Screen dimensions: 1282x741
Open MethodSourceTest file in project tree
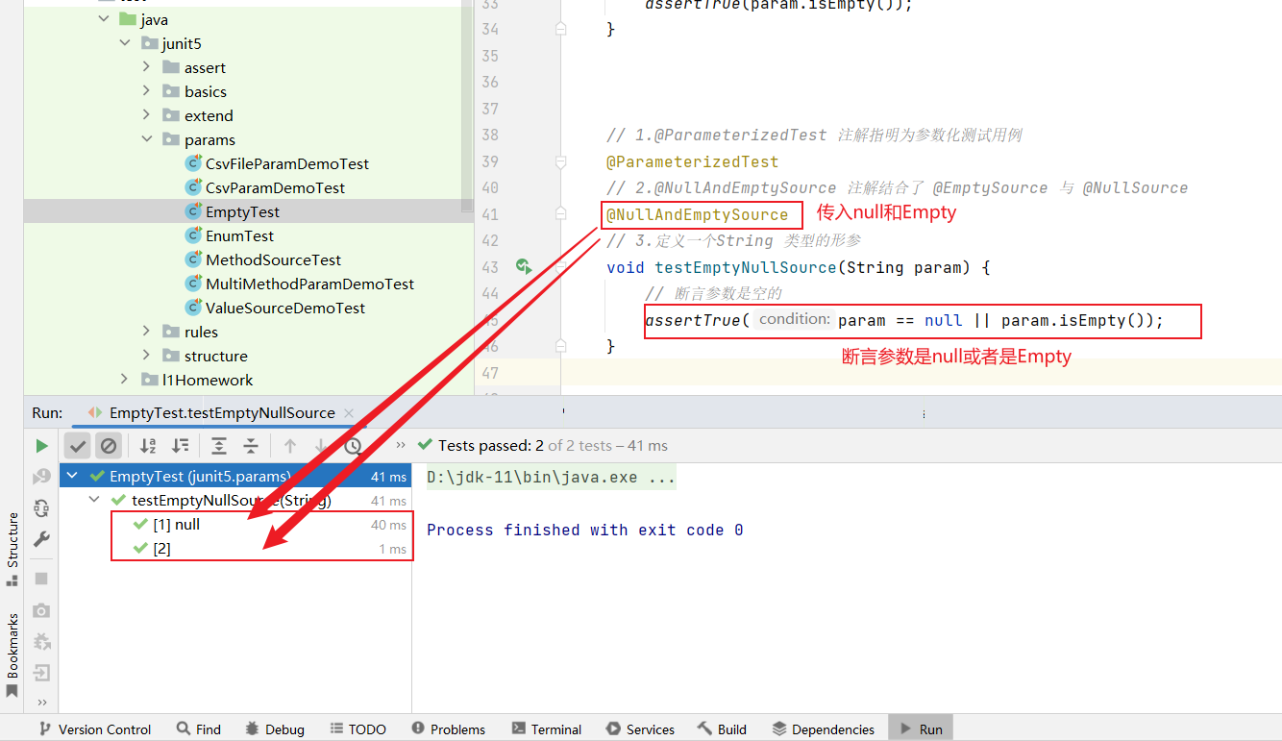point(273,259)
